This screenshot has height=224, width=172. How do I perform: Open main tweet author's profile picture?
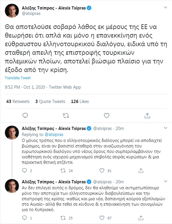tap(12, 11)
